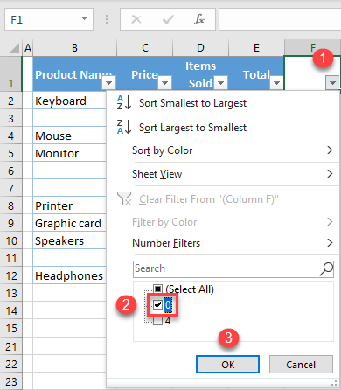Viewport: 341px width, 390px height.
Task: Select row 15 header
Action: (x=10, y=328)
